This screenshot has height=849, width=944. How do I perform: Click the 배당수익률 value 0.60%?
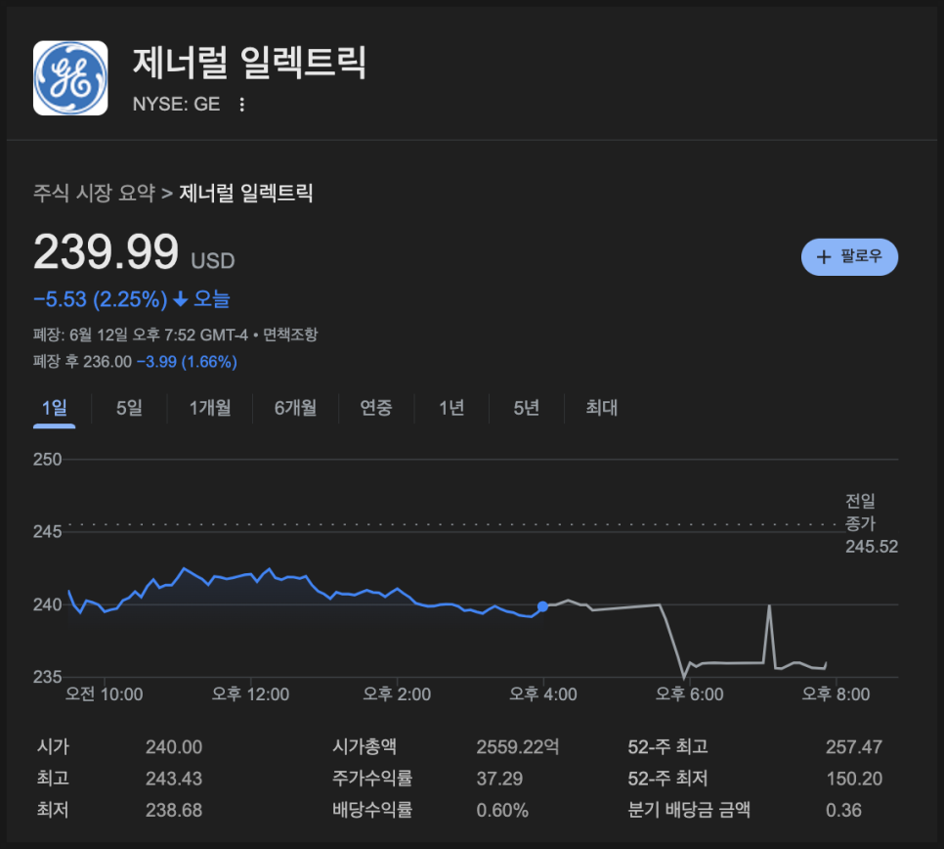502,810
